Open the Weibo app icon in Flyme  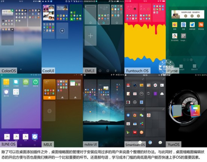click(x=175, y=25)
